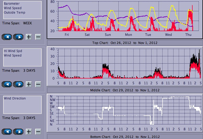Click the bottom chart's plus button
The image size is (203, 139).
29,132
